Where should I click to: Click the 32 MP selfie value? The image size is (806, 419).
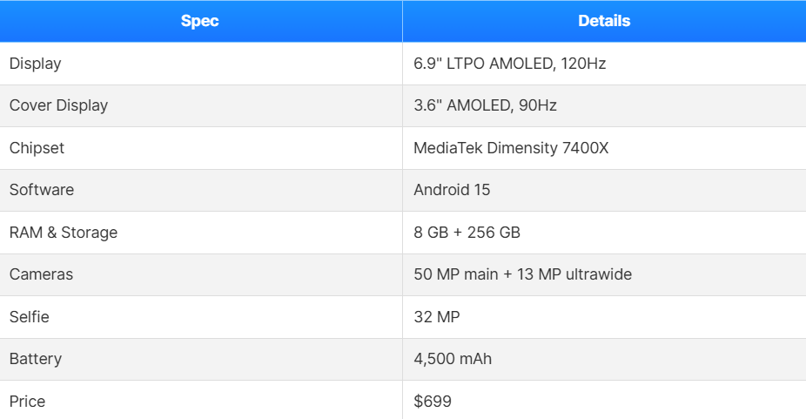[437, 317]
